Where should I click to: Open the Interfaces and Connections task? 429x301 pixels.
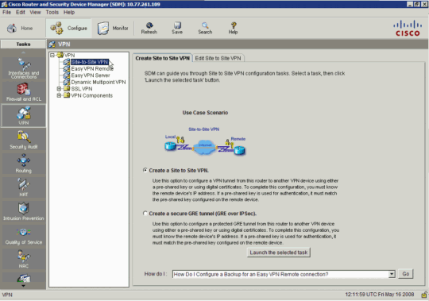tap(24, 68)
